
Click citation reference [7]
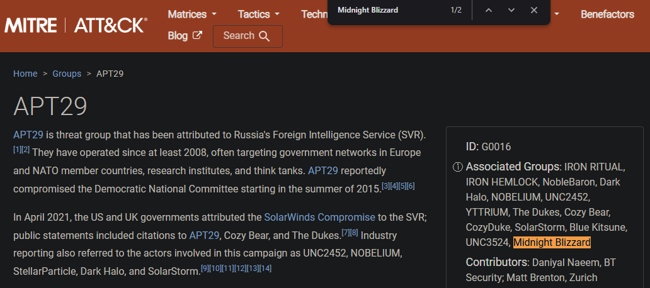(x=346, y=232)
